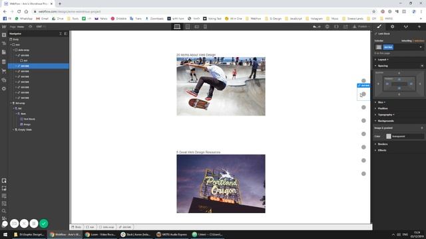
Task: Select the Image row in Navigator
Action: 27,124
